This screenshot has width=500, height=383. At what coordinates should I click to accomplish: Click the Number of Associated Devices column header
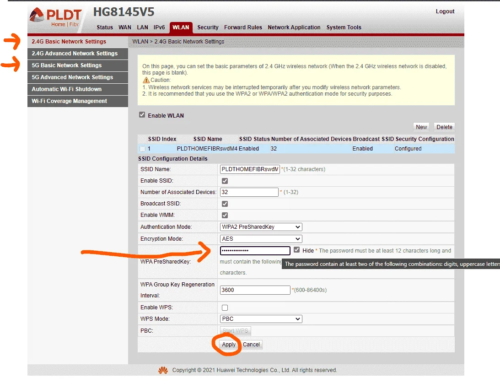tap(311, 139)
